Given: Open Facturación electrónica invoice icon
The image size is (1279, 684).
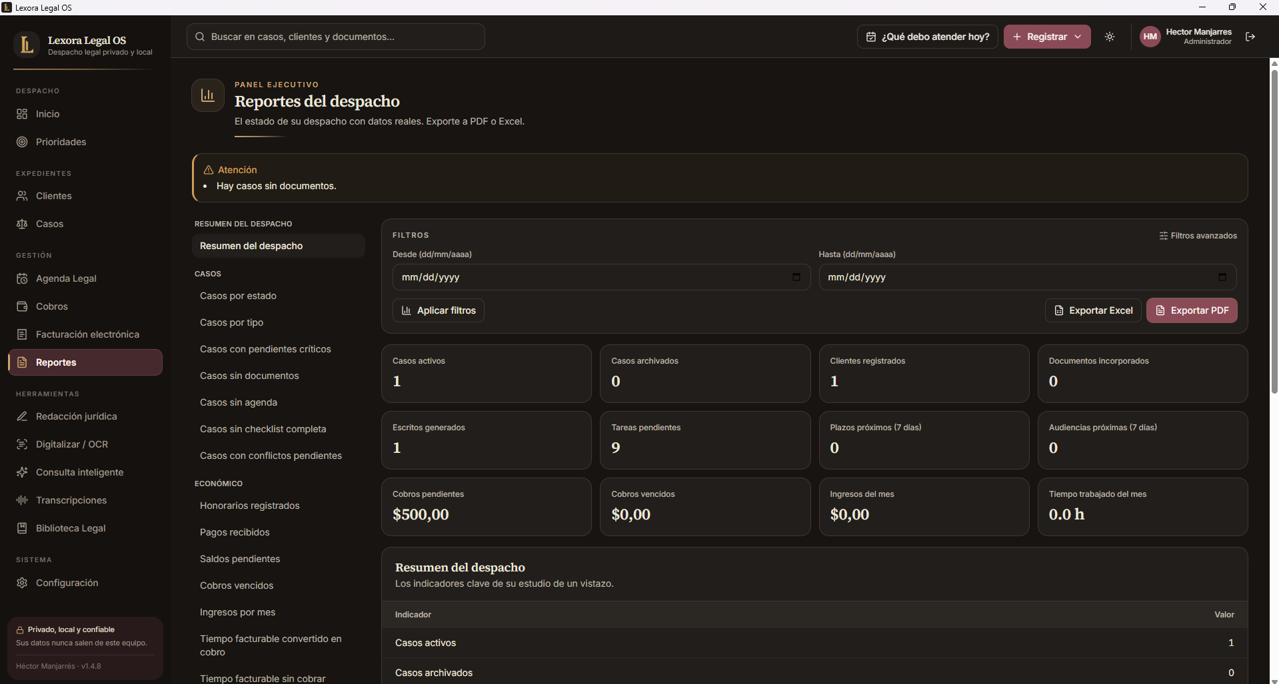Looking at the screenshot, I should pyautogui.click(x=22, y=334).
